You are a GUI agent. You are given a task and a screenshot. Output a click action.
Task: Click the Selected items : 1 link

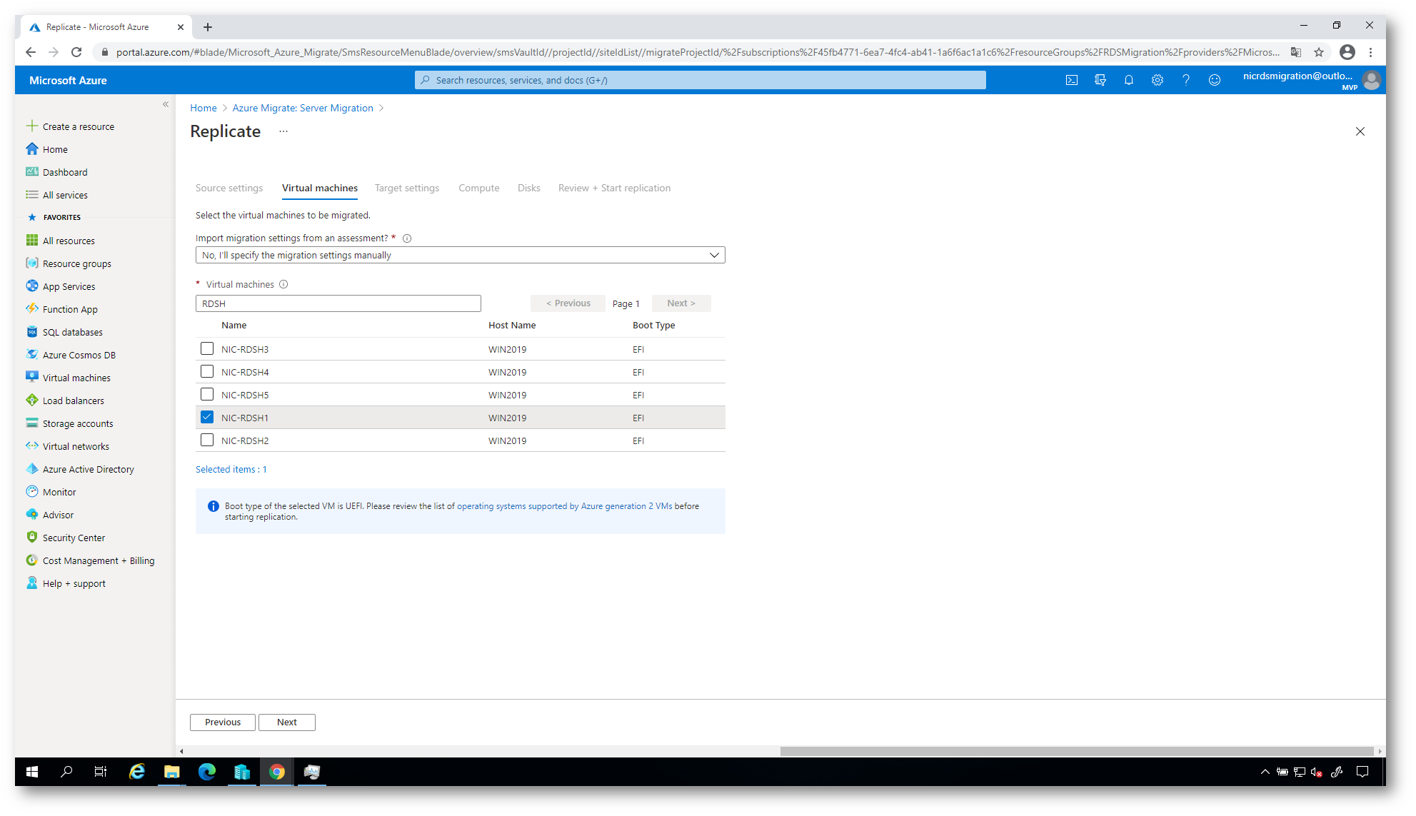(x=231, y=469)
